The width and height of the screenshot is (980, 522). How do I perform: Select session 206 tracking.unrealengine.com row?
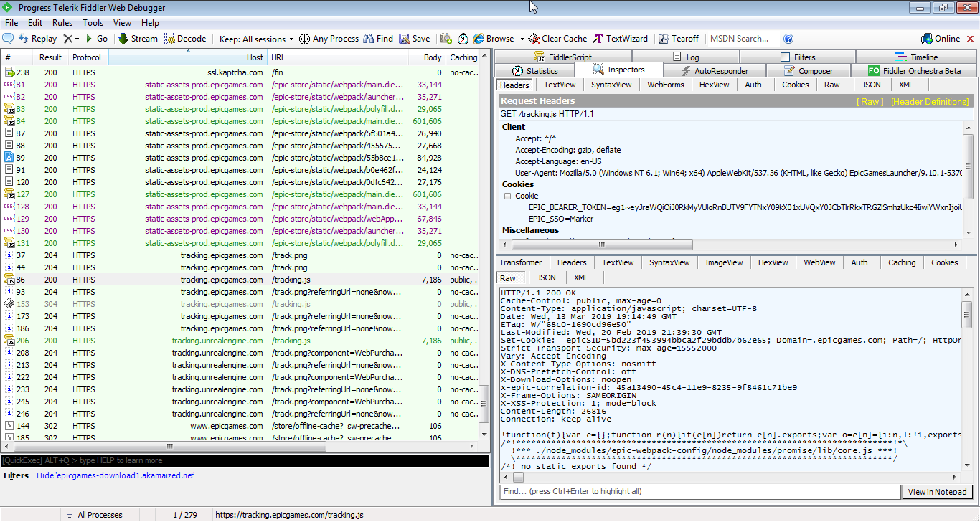pos(240,341)
